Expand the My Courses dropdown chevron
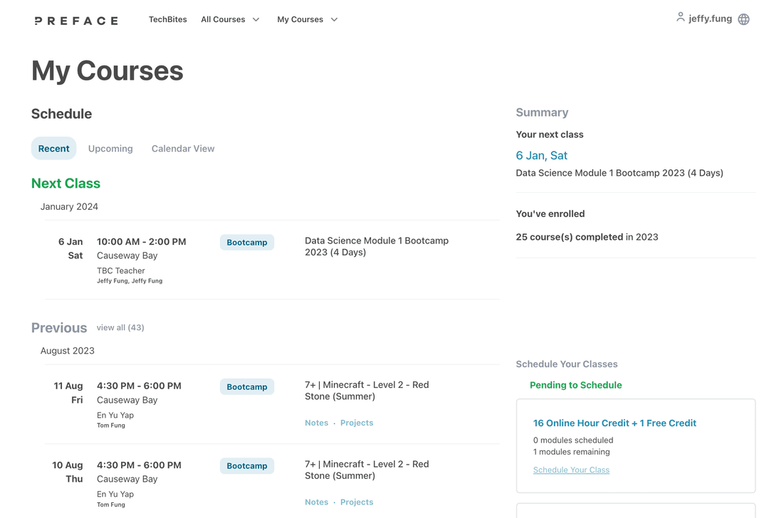This screenshot has height=518, width=769. coord(334,20)
